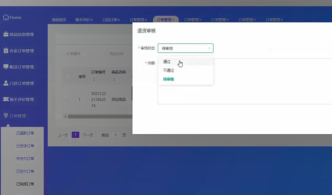Viewport: 332px width, 195px height.
Task: Go to 未支付订单 submenu item
Action: click(25, 159)
